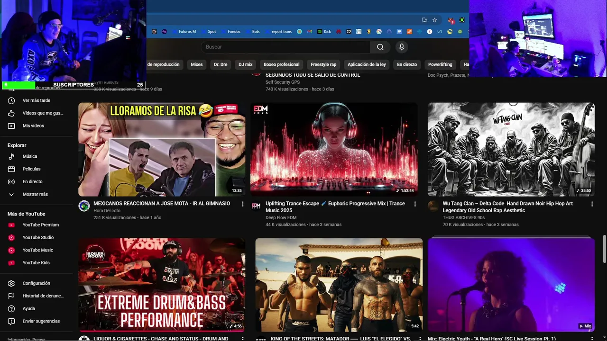Open options menu for Mexicanos reaccionan video
The height and width of the screenshot is (341, 607).
pyautogui.click(x=243, y=204)
